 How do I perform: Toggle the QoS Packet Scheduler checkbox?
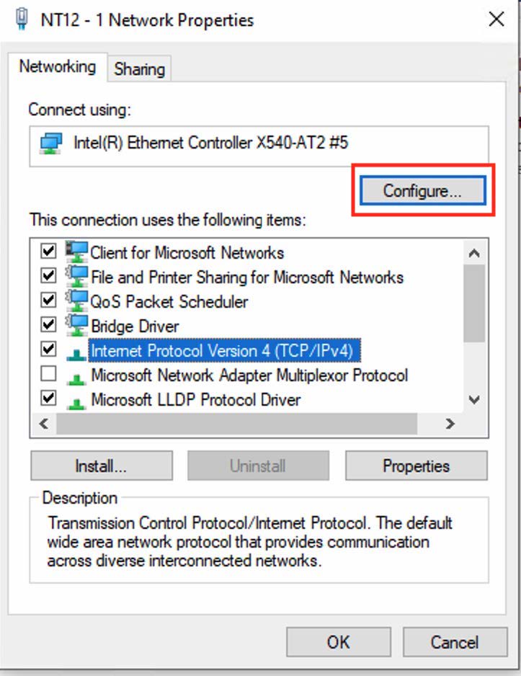click(48, 301)
